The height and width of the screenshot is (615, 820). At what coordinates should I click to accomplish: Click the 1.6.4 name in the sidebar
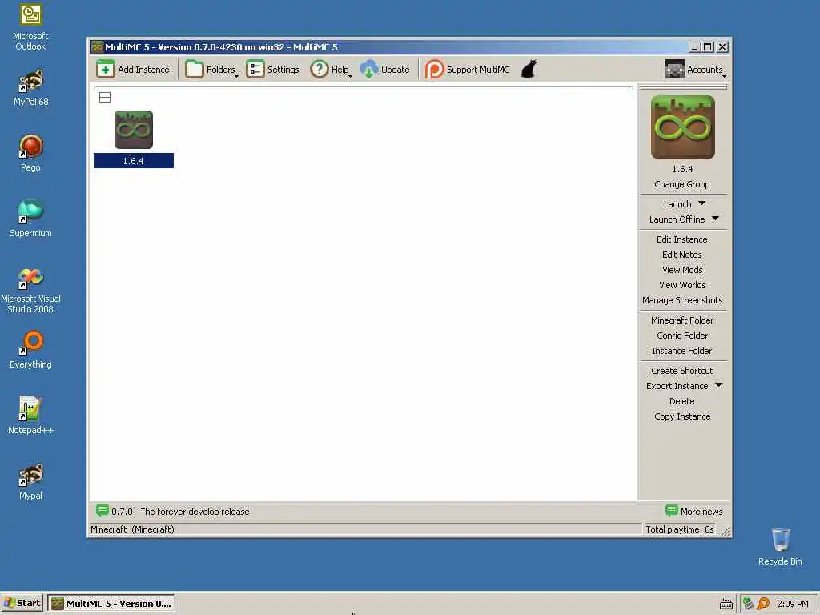(682, 169)
